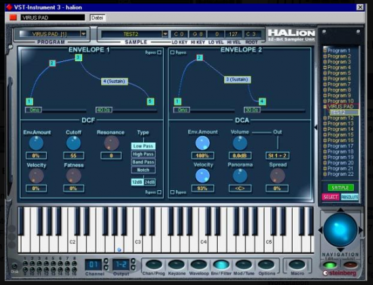The image size is (373, 285).
Task: Open the Out St 1+2 selector
Action: tap(278, 156)
